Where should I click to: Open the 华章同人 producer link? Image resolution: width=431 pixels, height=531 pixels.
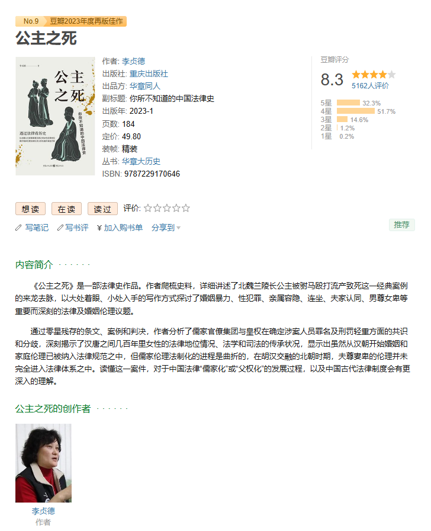[x=145, y=87]
